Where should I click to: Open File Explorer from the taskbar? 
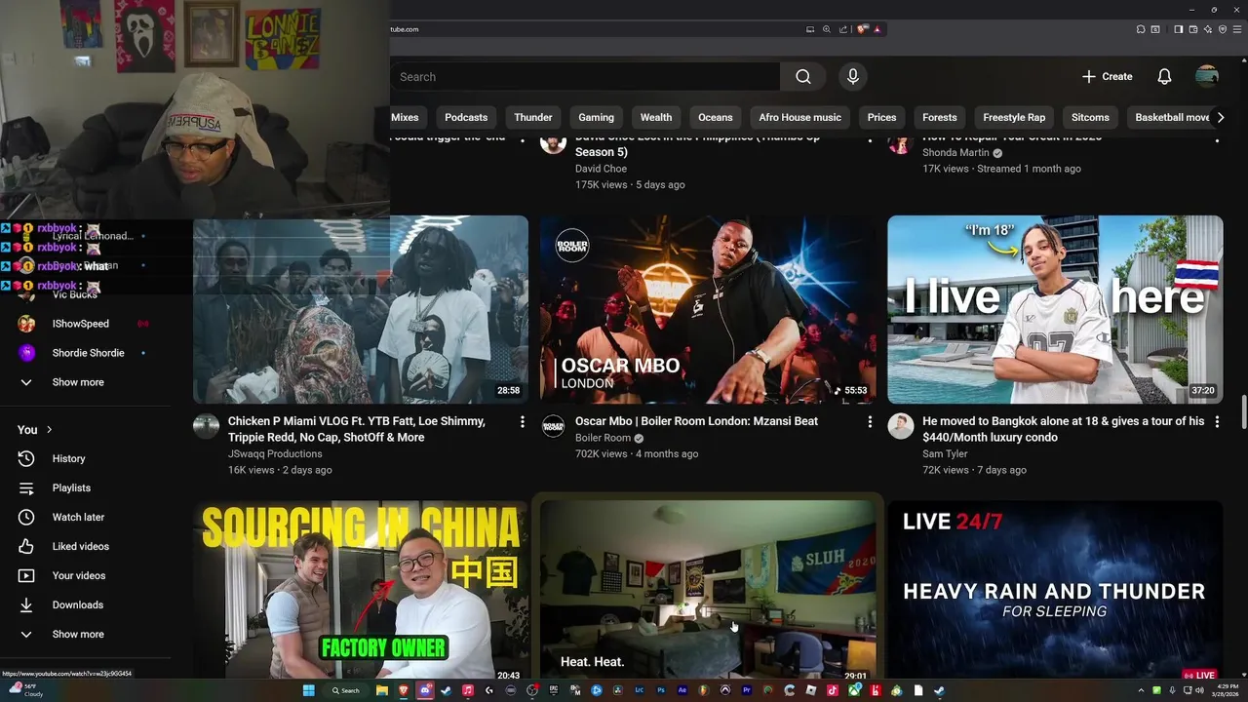382,690
